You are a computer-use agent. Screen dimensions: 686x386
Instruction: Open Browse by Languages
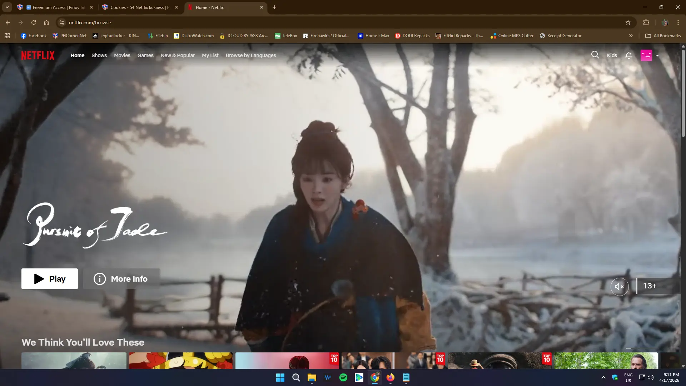coord(251,55)
